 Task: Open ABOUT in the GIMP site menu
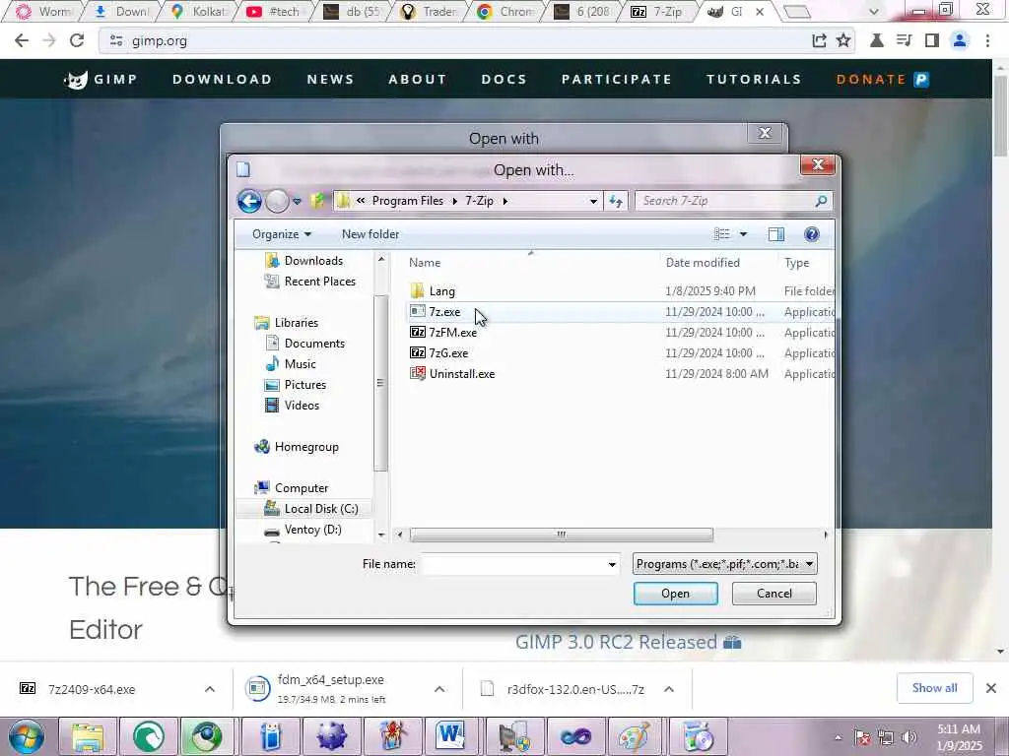coord(418,79)
